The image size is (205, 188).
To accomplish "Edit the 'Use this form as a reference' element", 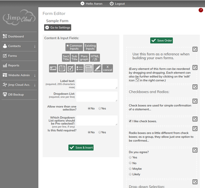I will 195,49.
